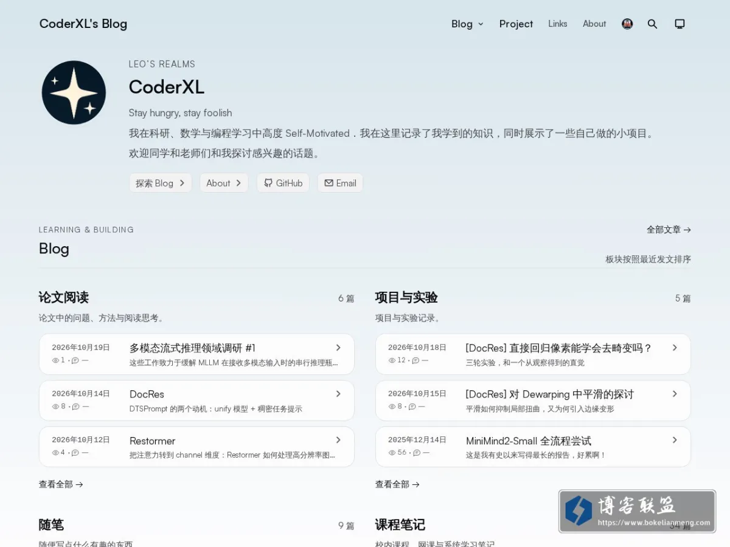Open the DocRes article card title
The image size is (730, 547).
(147, 394)
